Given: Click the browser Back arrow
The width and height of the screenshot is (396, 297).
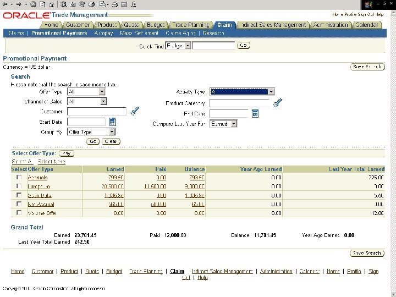Looking at the screenshot, I should point(5,4).
